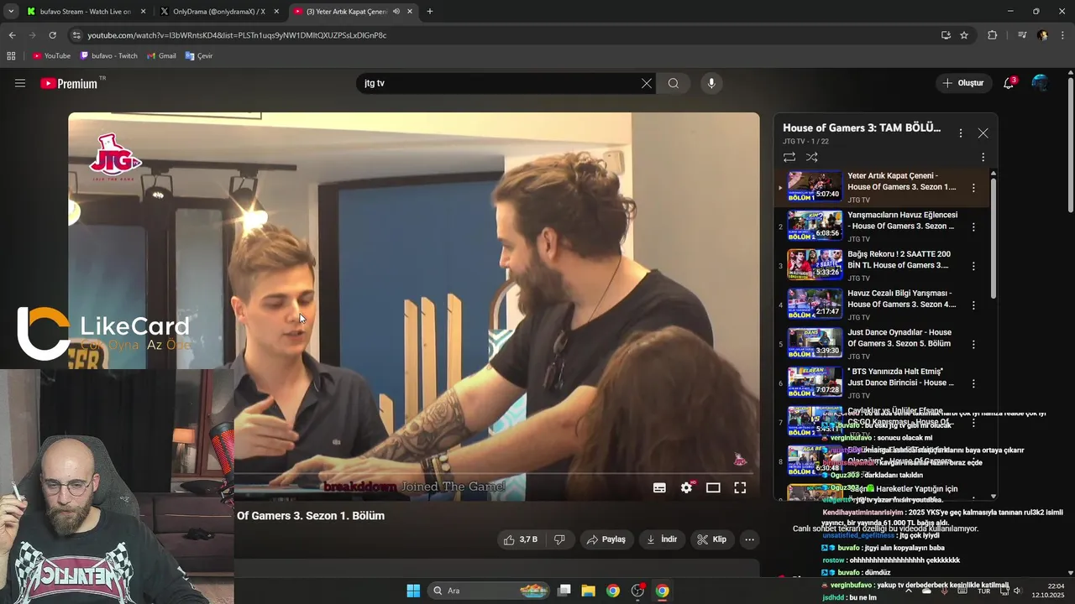Open Just Dance Oynadılar title
The image size is (1075, 604).
(899, 338)
